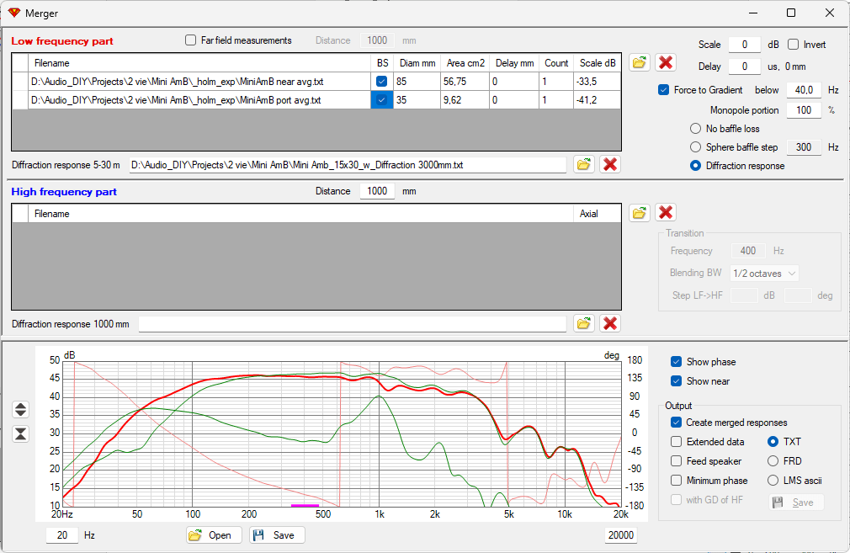Open low frequency files with folder icon

pyautogui.click(x=640, y=62)
